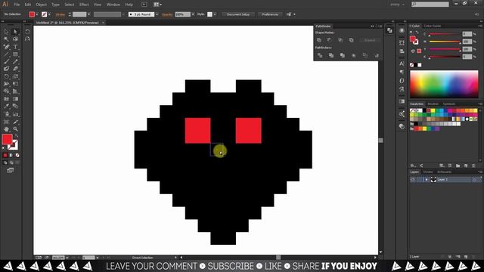
Task: Select the Pen tool
Action: click(6, 47)
